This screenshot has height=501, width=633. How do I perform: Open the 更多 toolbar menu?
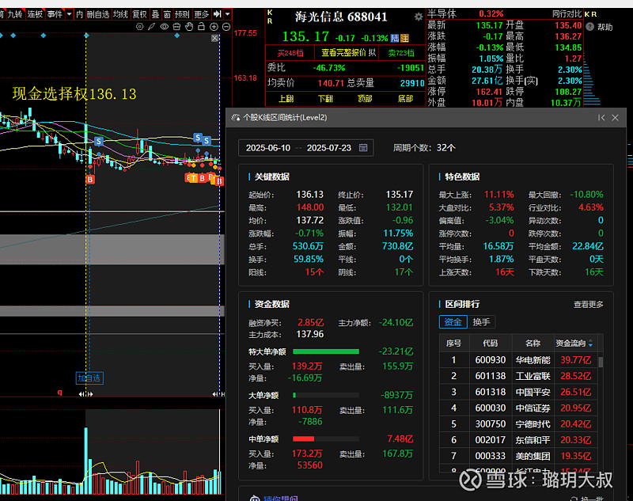202,14
